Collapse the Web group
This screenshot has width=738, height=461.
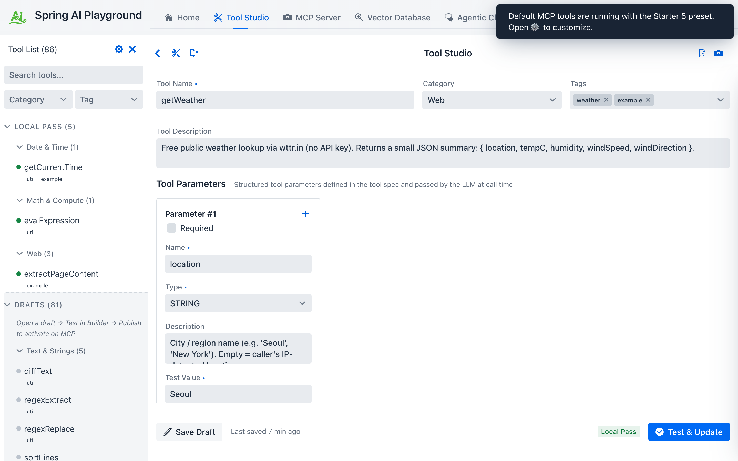pyautogui.click(x=19, y=254)
